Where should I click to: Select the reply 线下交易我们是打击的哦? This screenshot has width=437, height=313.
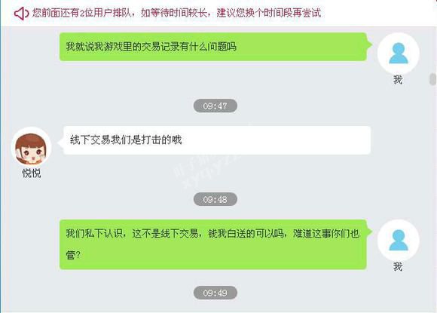point(126,140)
